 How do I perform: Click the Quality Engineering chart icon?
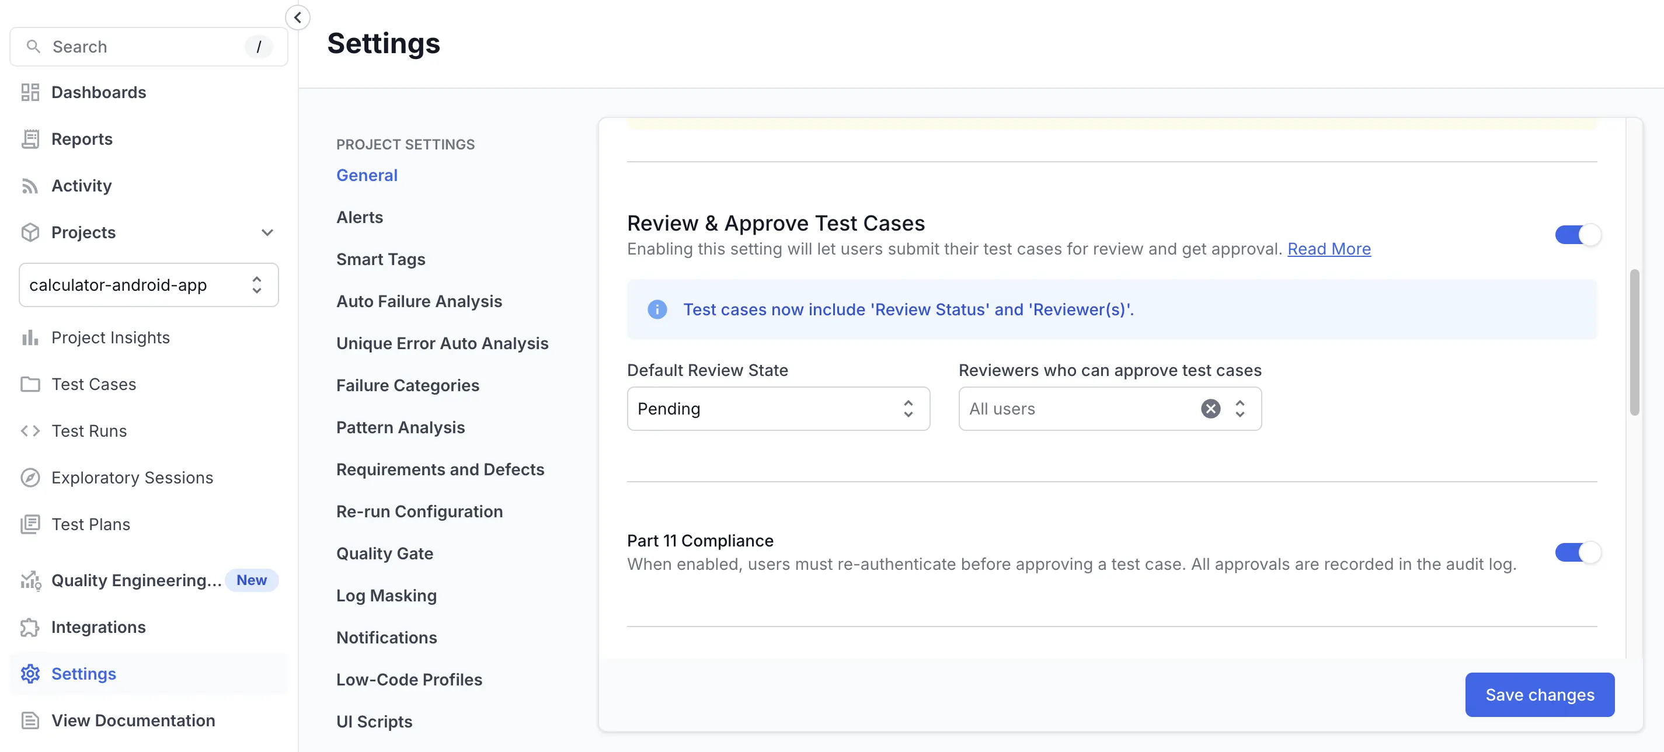tap(30, 580)
